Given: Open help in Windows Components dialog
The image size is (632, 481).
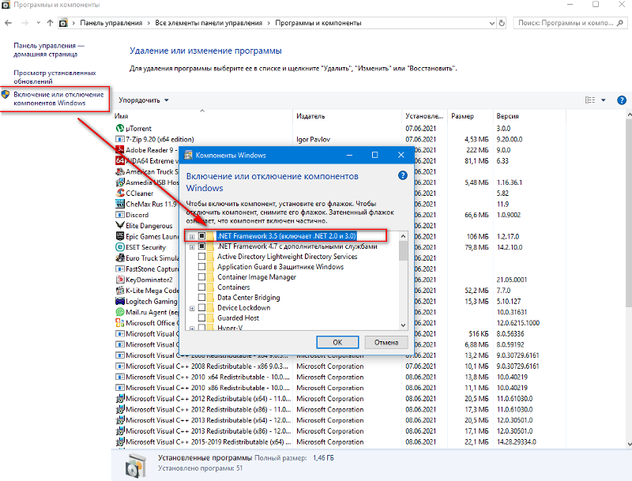Looking at the screenshot, I should click(402, 175).
